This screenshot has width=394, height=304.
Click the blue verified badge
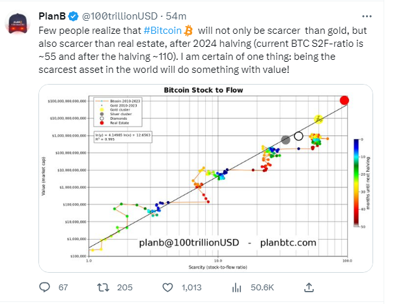74,16
